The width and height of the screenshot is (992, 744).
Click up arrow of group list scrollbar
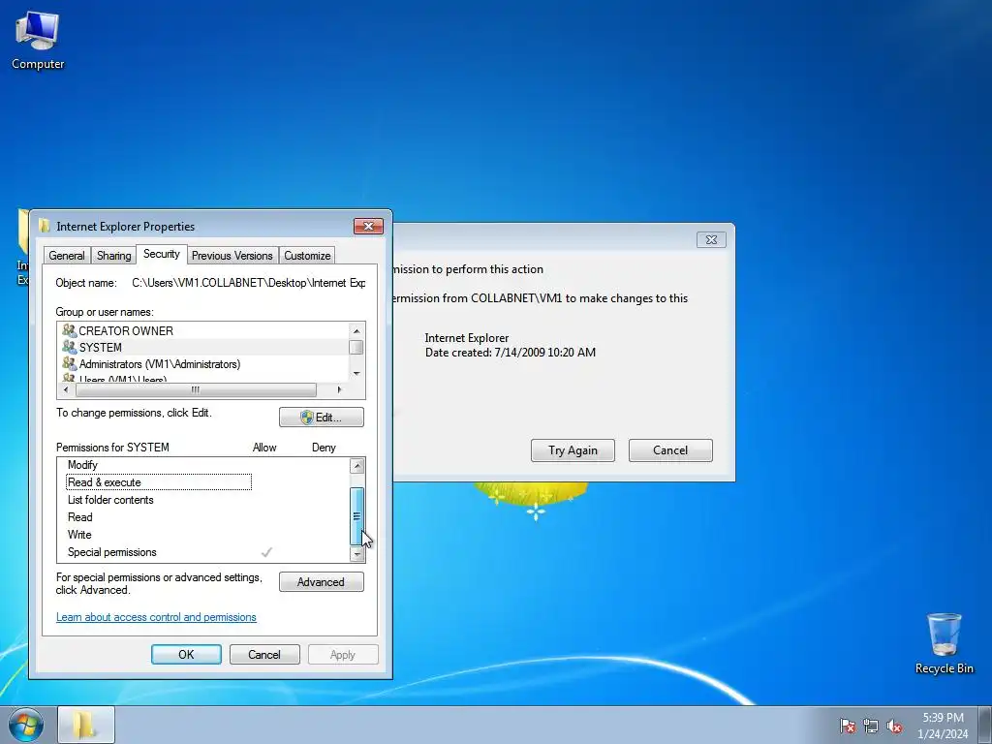[x=356, y=331]
